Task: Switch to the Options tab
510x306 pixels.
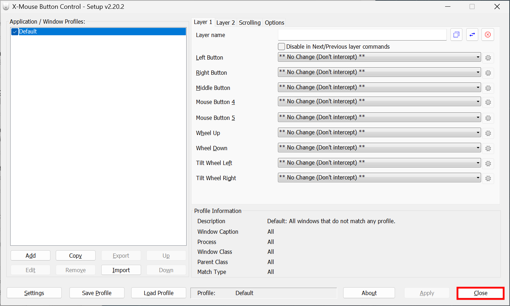Action: [x=274, y=23]
